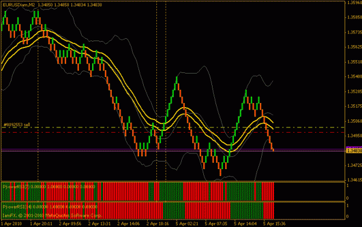The width and height of the screenshot is (362, 227).
Task: Click the 1.35060 price axis label
Action: point(354,121)
